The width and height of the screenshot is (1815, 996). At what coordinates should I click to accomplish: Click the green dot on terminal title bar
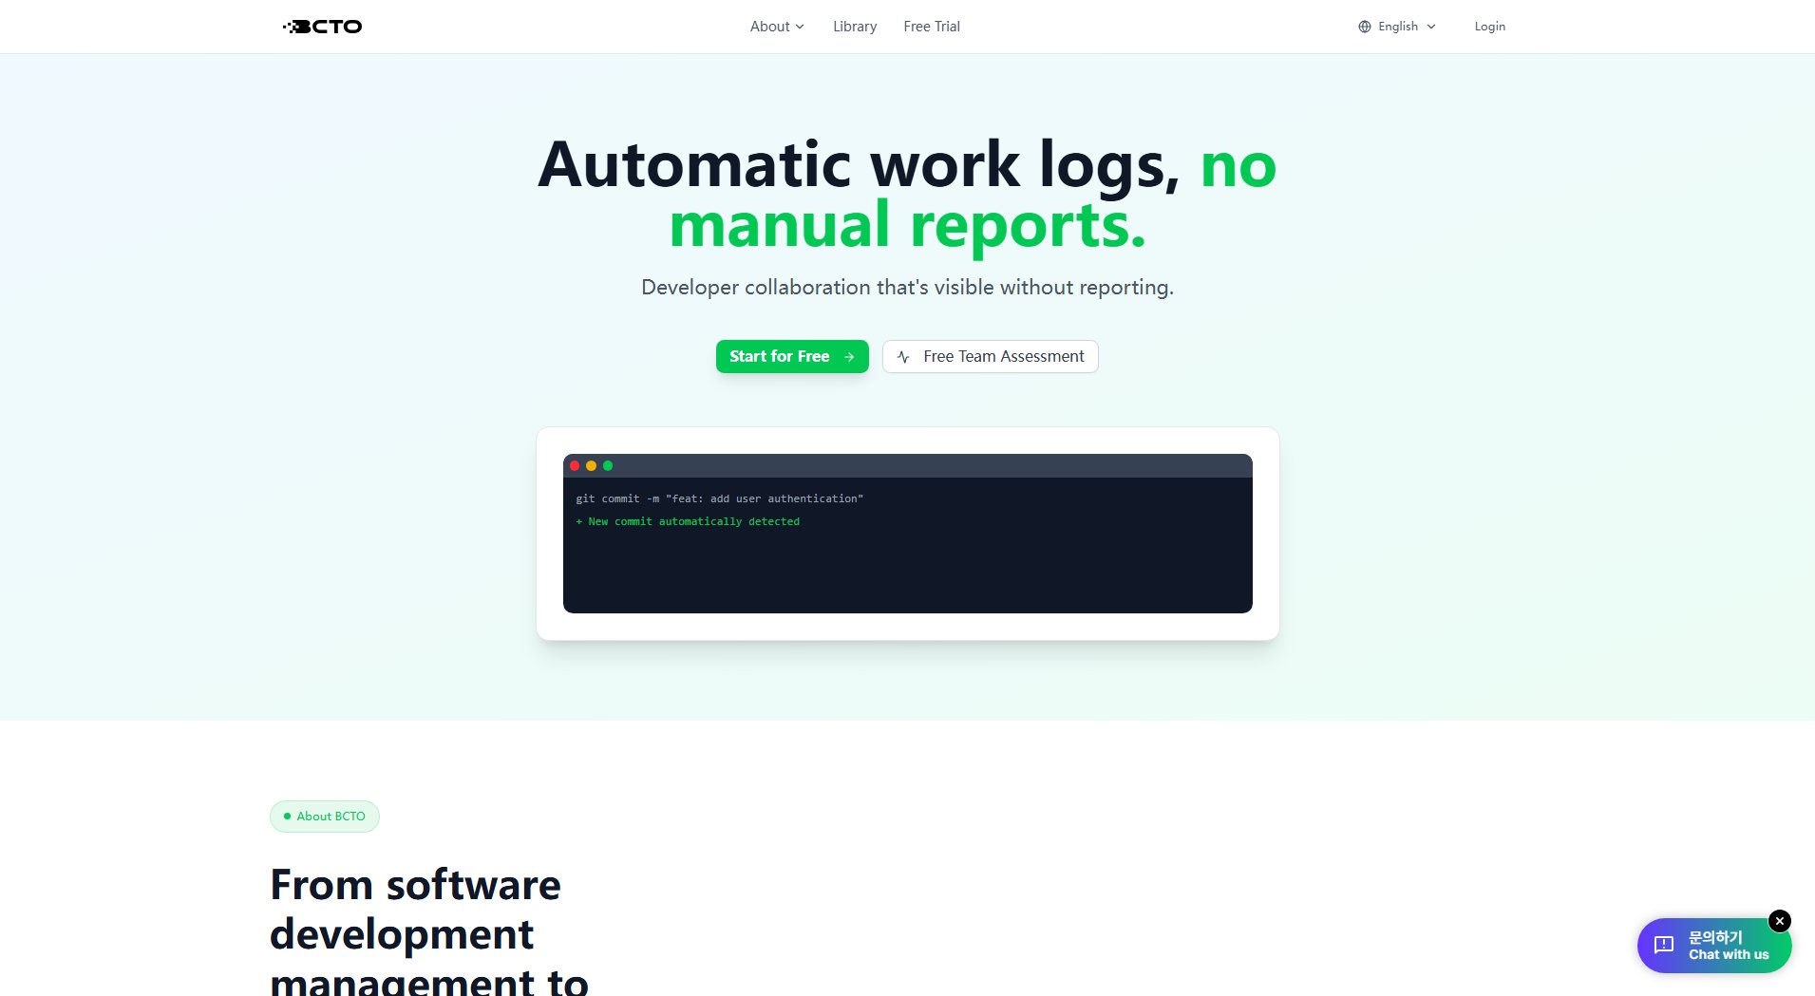608,466
